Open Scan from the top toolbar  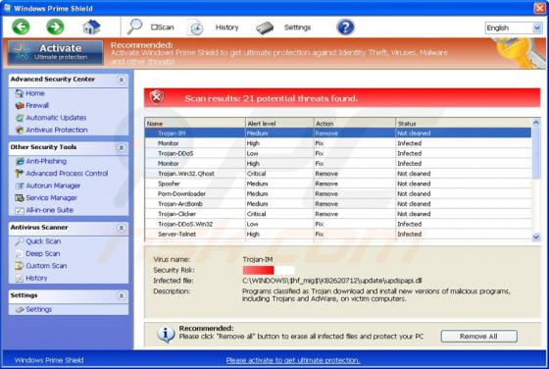tap(163, 26)
